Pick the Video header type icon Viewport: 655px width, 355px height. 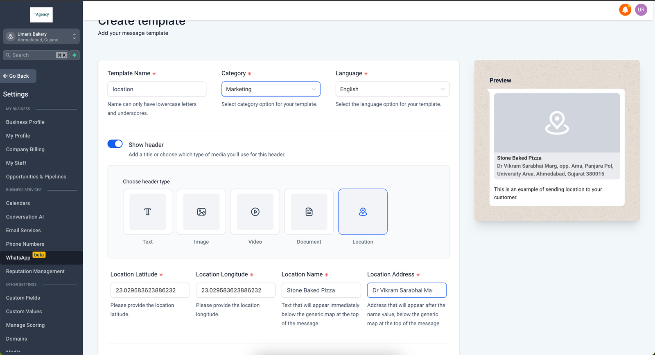[255, 212]
